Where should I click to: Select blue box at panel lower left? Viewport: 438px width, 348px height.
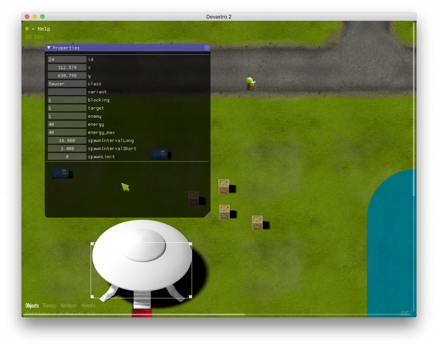[x=60, y=173]
